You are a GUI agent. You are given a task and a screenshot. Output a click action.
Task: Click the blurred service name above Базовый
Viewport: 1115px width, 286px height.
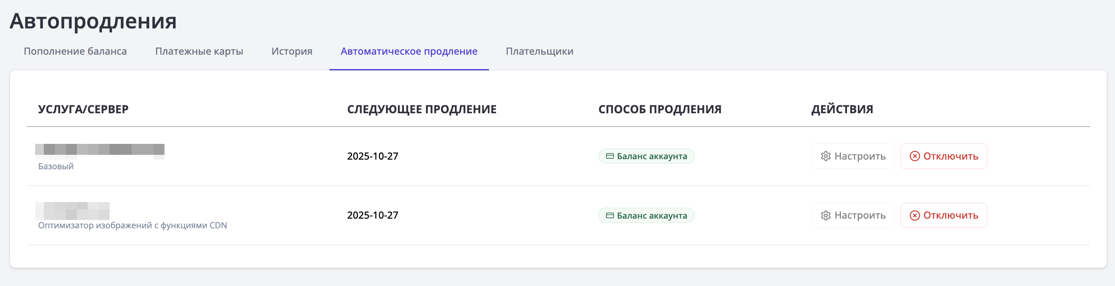pos(100,150)
